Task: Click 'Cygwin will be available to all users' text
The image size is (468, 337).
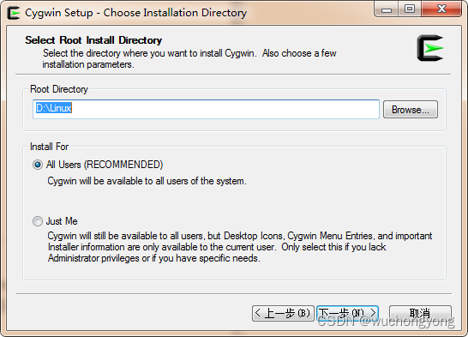Action: point(147,181)
